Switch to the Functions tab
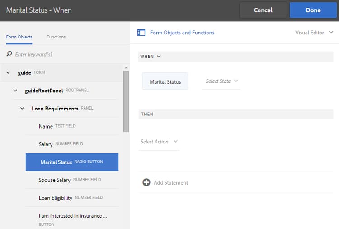This screenshot has height=229, width=339. click(x=56, y=37)
